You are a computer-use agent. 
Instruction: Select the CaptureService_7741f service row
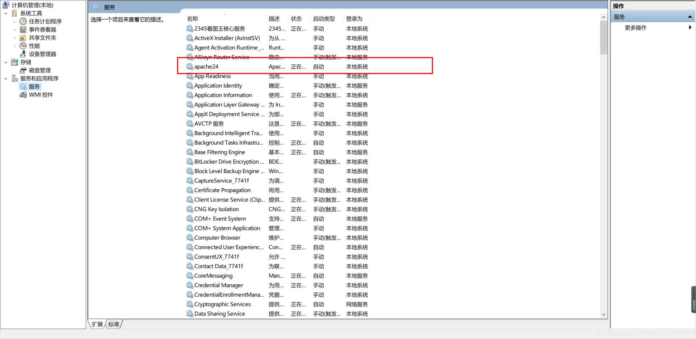278,181
